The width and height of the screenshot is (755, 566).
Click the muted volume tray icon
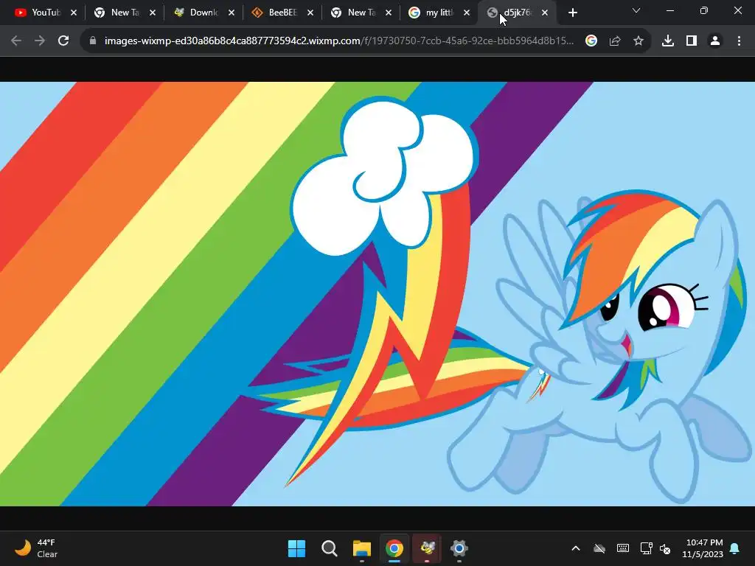click(x=666, y=548)
